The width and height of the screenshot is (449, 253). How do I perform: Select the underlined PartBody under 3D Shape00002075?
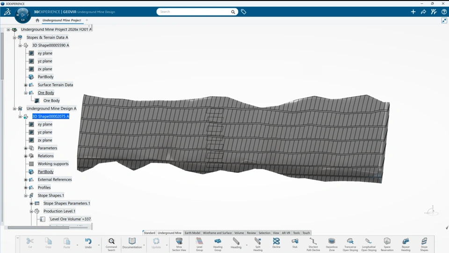pyautogui.click(x=45, y=172)
